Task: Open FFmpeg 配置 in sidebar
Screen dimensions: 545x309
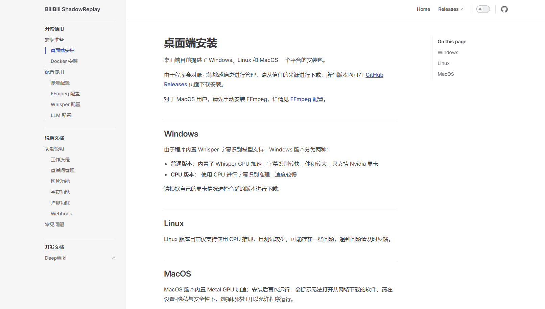Action: coord(65,94)
